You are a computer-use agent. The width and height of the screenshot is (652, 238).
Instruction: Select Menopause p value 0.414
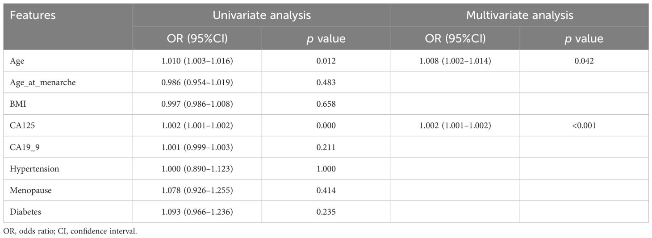[x=326, y=190]
